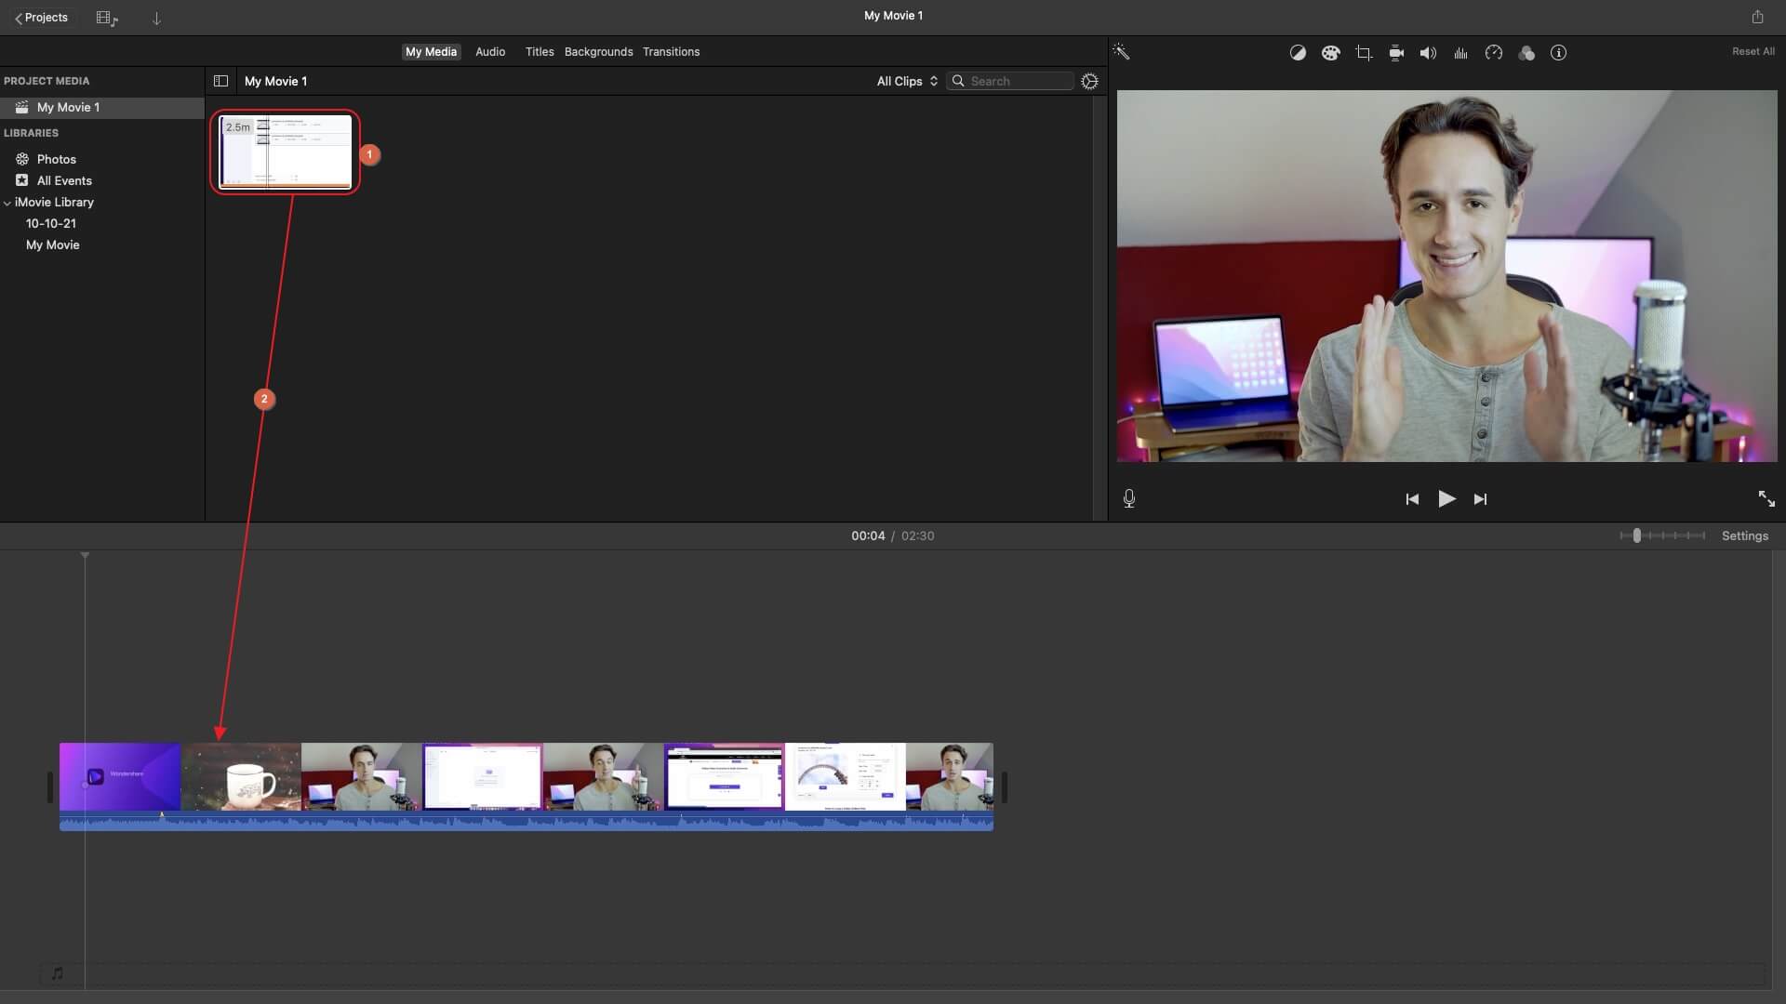Select the 2.5m media clip thumbnail

tap(286, 152)
